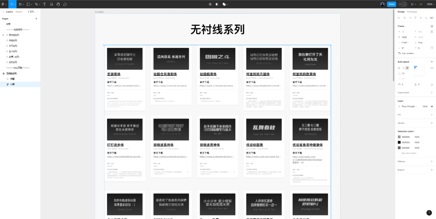This screenshot has width=436, height=219.
Task: Collapse the pages list dropdown
Action: (x=33, y=12)
